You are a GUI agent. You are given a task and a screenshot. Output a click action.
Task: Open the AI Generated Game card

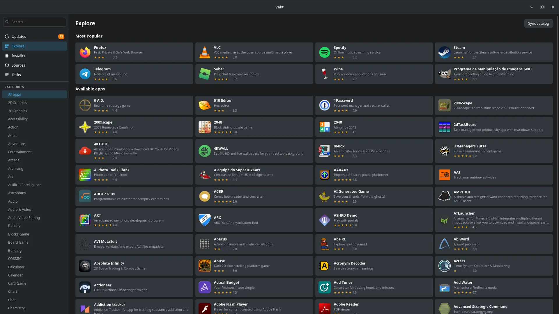[x=374, y=197]
